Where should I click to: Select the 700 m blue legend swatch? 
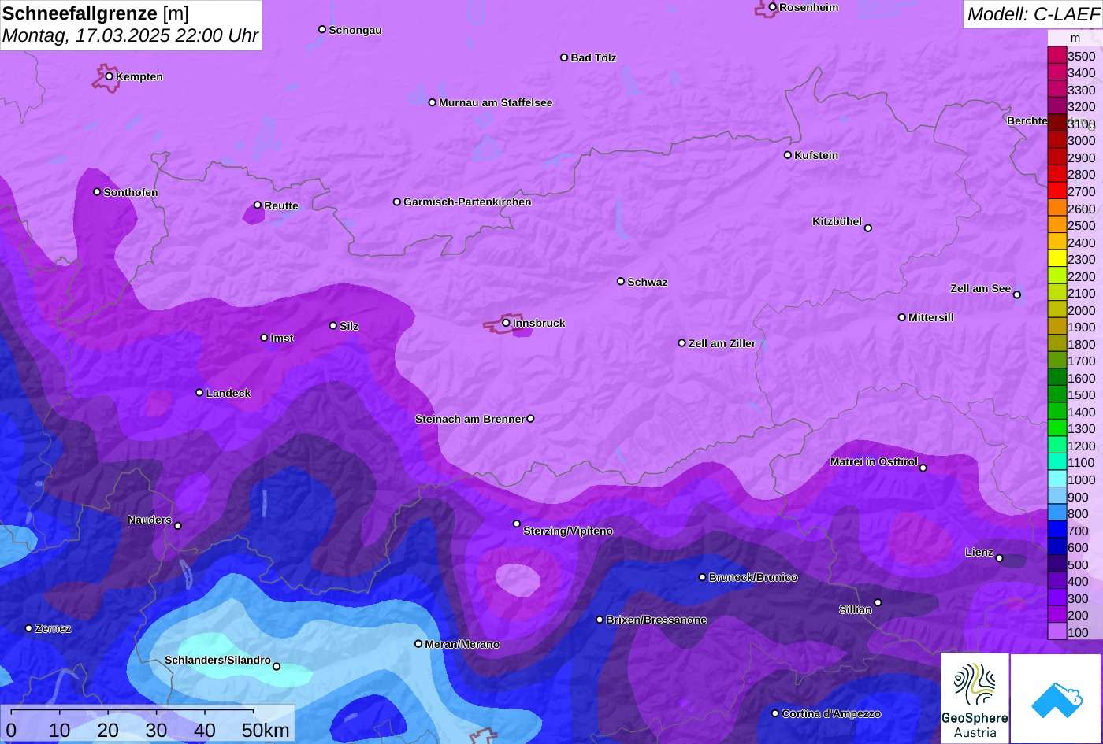pos(1057,530)
